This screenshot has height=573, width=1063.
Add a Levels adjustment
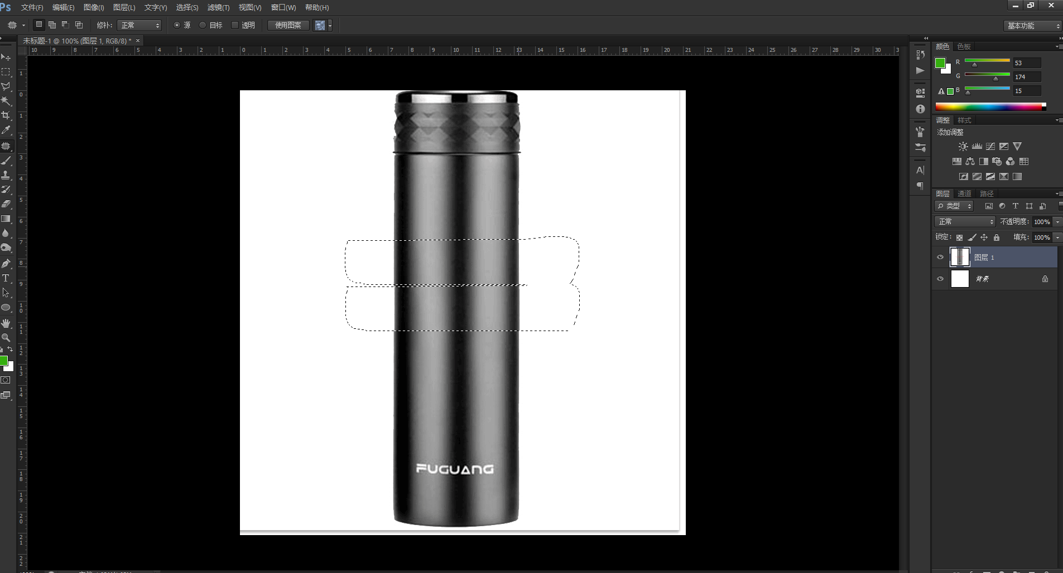pyautogui.click(x=977, y=146)
